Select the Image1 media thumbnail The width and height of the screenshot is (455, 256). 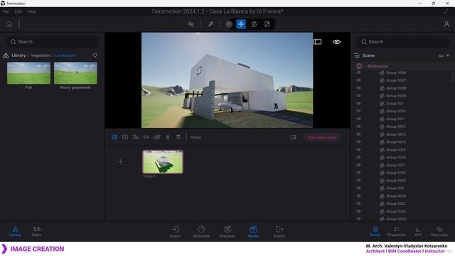point(163,162)
